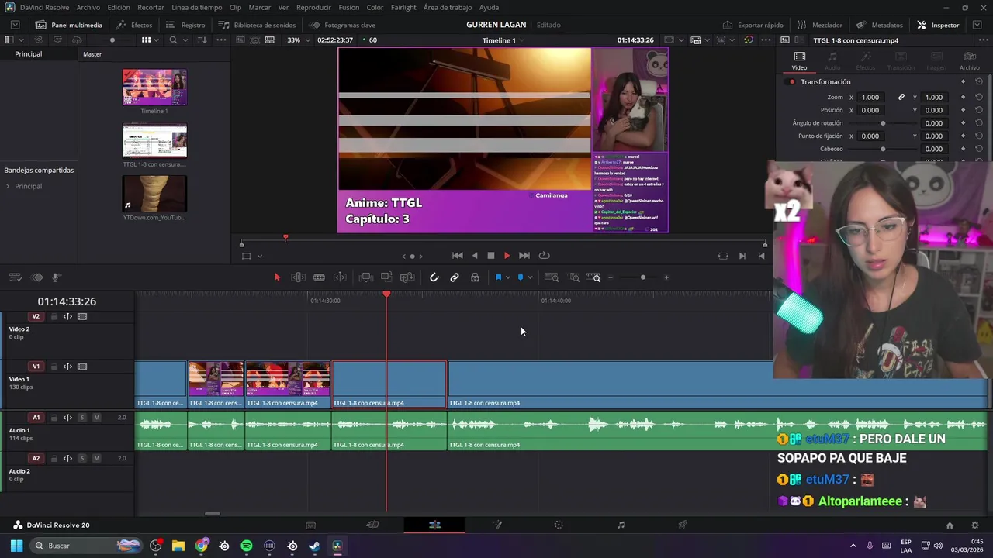
Task: Adjust the Ángulo de rotación slider
Action: click(883, 123)
